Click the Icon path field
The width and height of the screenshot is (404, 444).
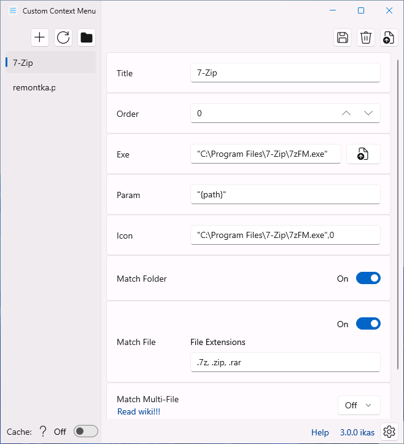286,235
